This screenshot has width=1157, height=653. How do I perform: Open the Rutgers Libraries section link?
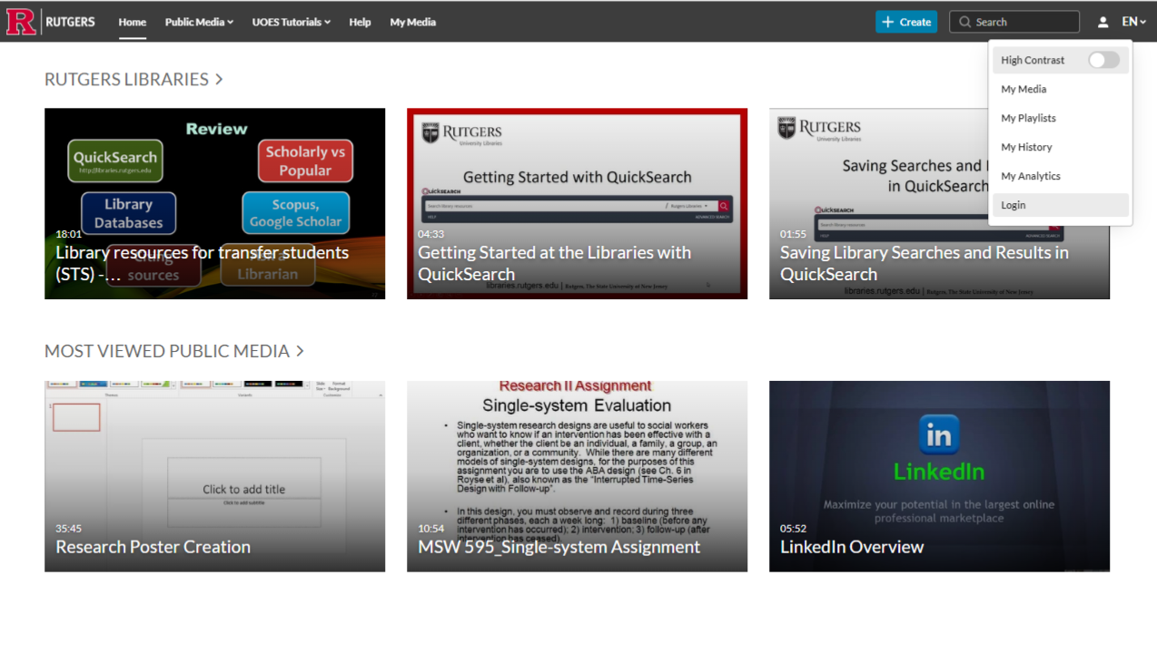(133, 79)
